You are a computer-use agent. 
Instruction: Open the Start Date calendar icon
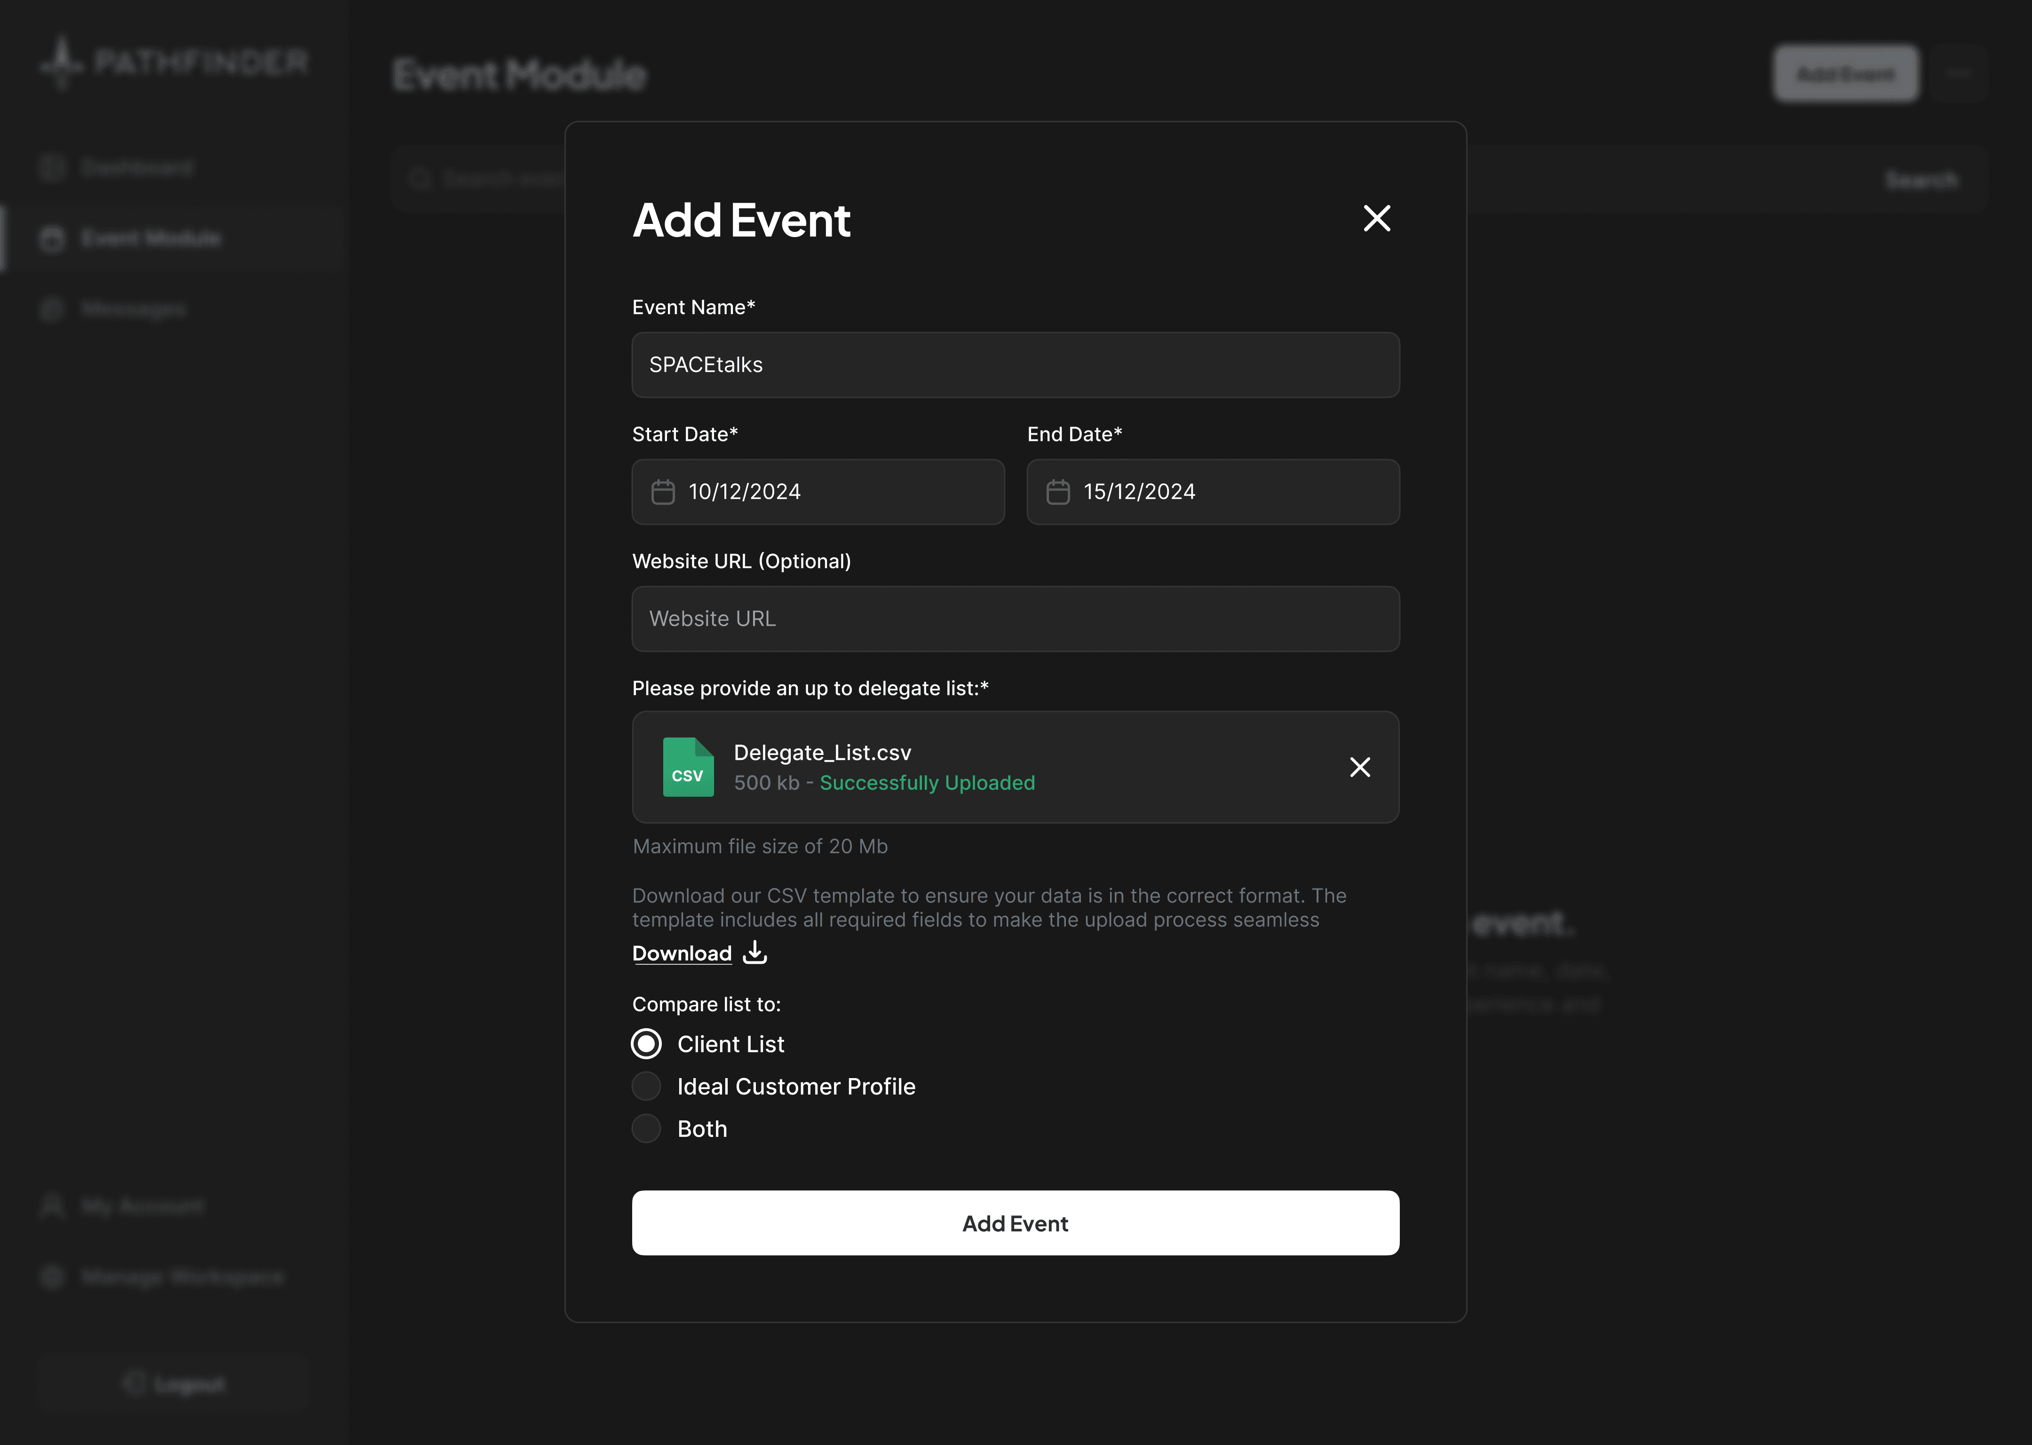(663, 492)
